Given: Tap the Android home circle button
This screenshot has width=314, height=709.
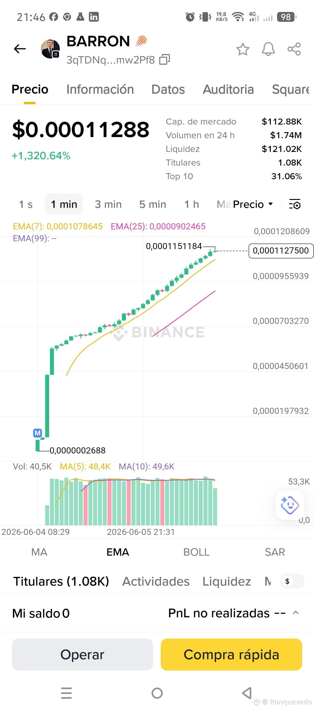Looking at the screenshot, I should (x=157, y=693).
